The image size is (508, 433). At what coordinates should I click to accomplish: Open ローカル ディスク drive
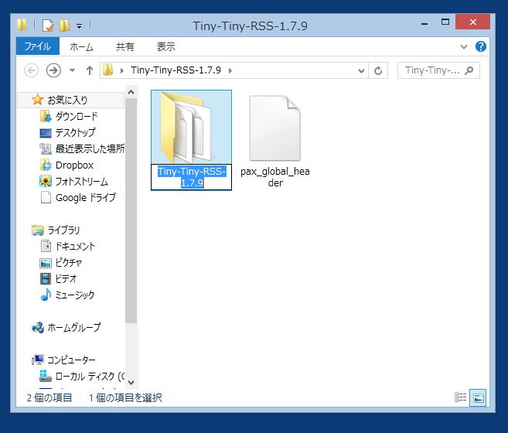coord(90,377)
